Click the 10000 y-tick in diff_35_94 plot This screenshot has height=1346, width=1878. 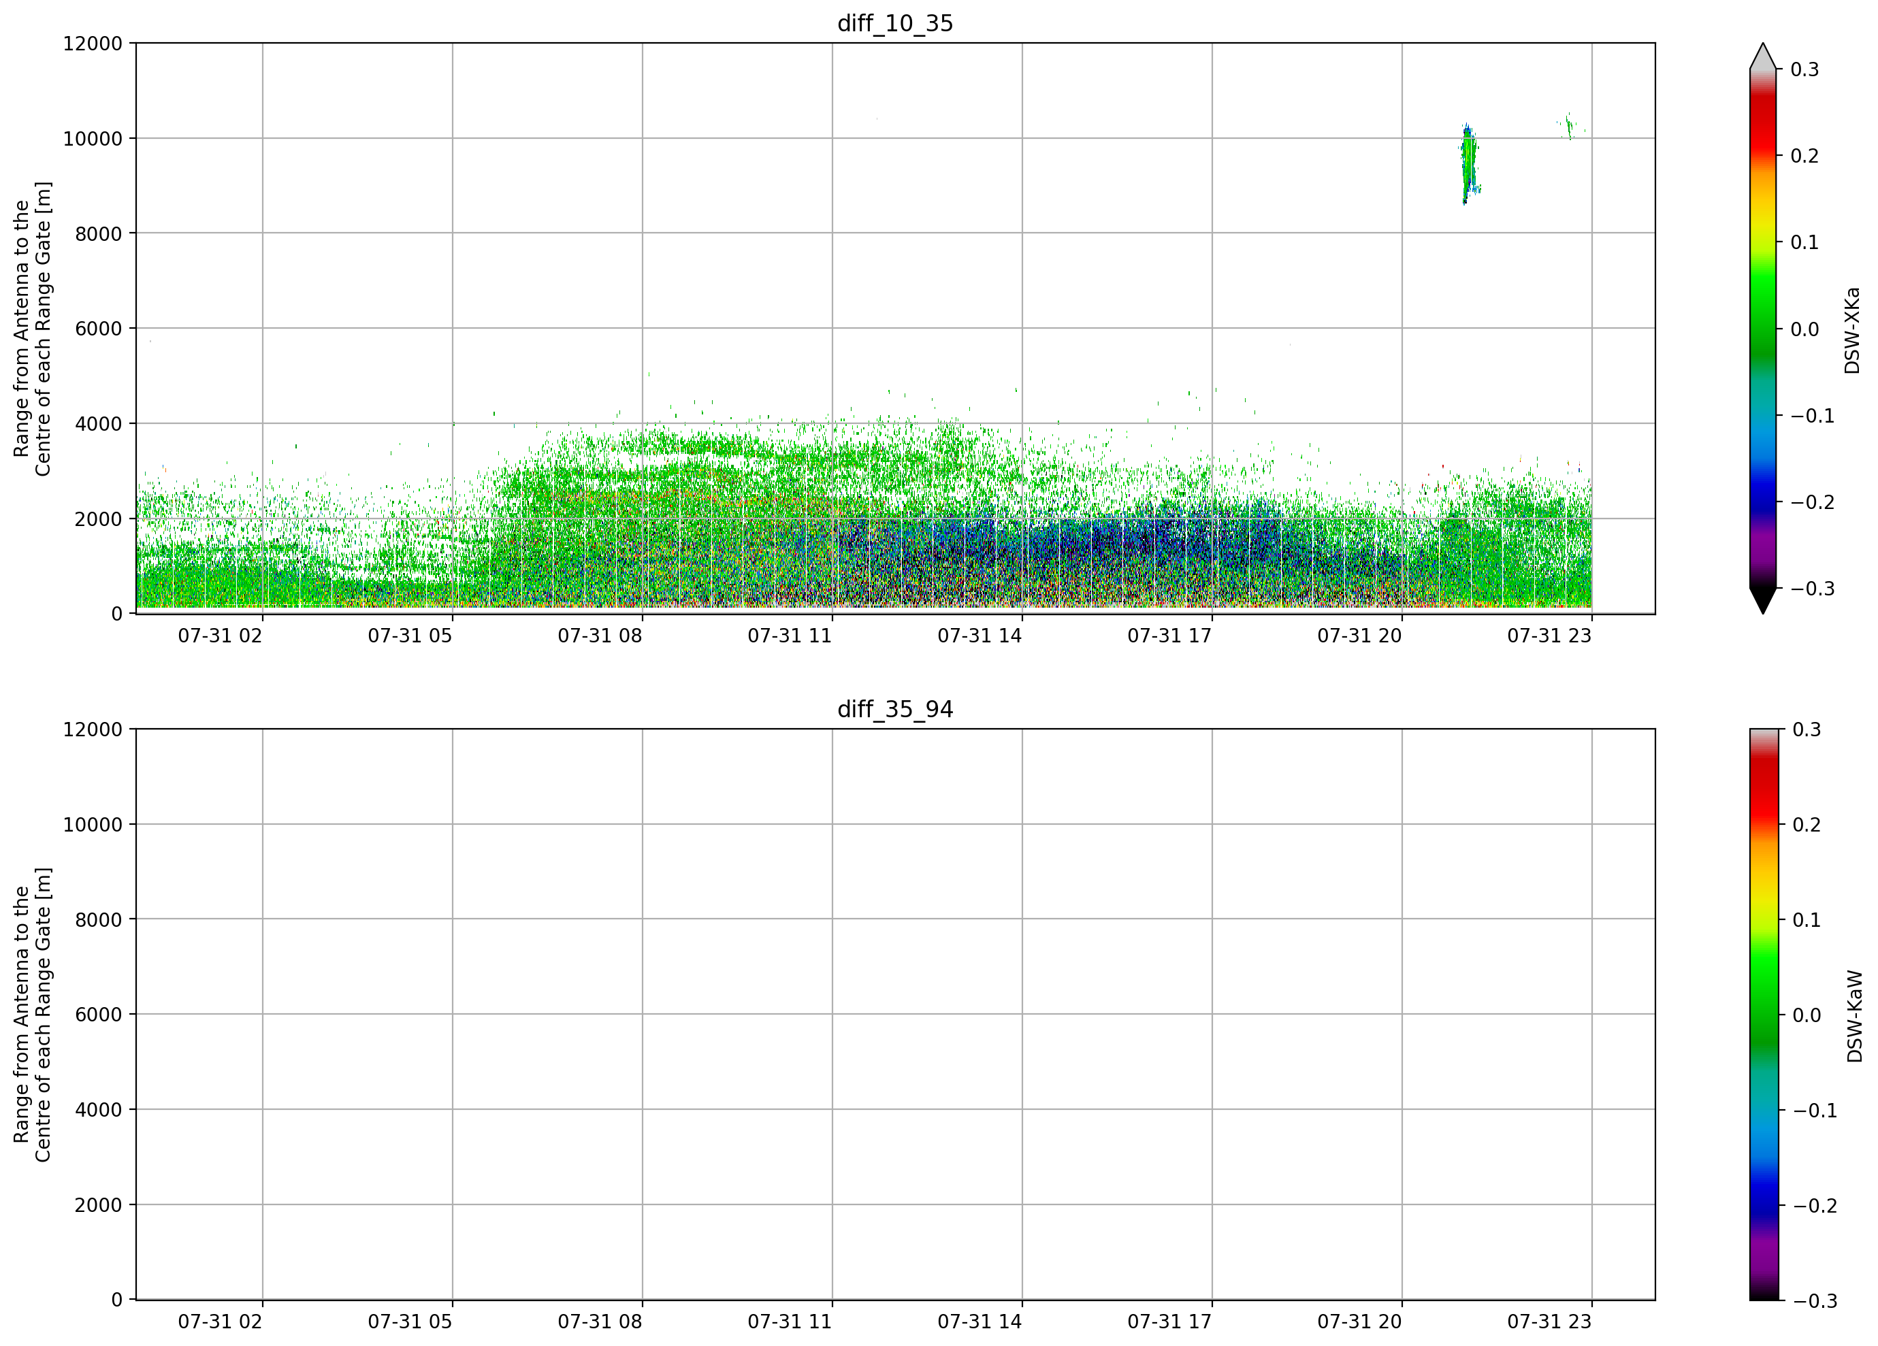pyautogui.click(x=93, y=825)
